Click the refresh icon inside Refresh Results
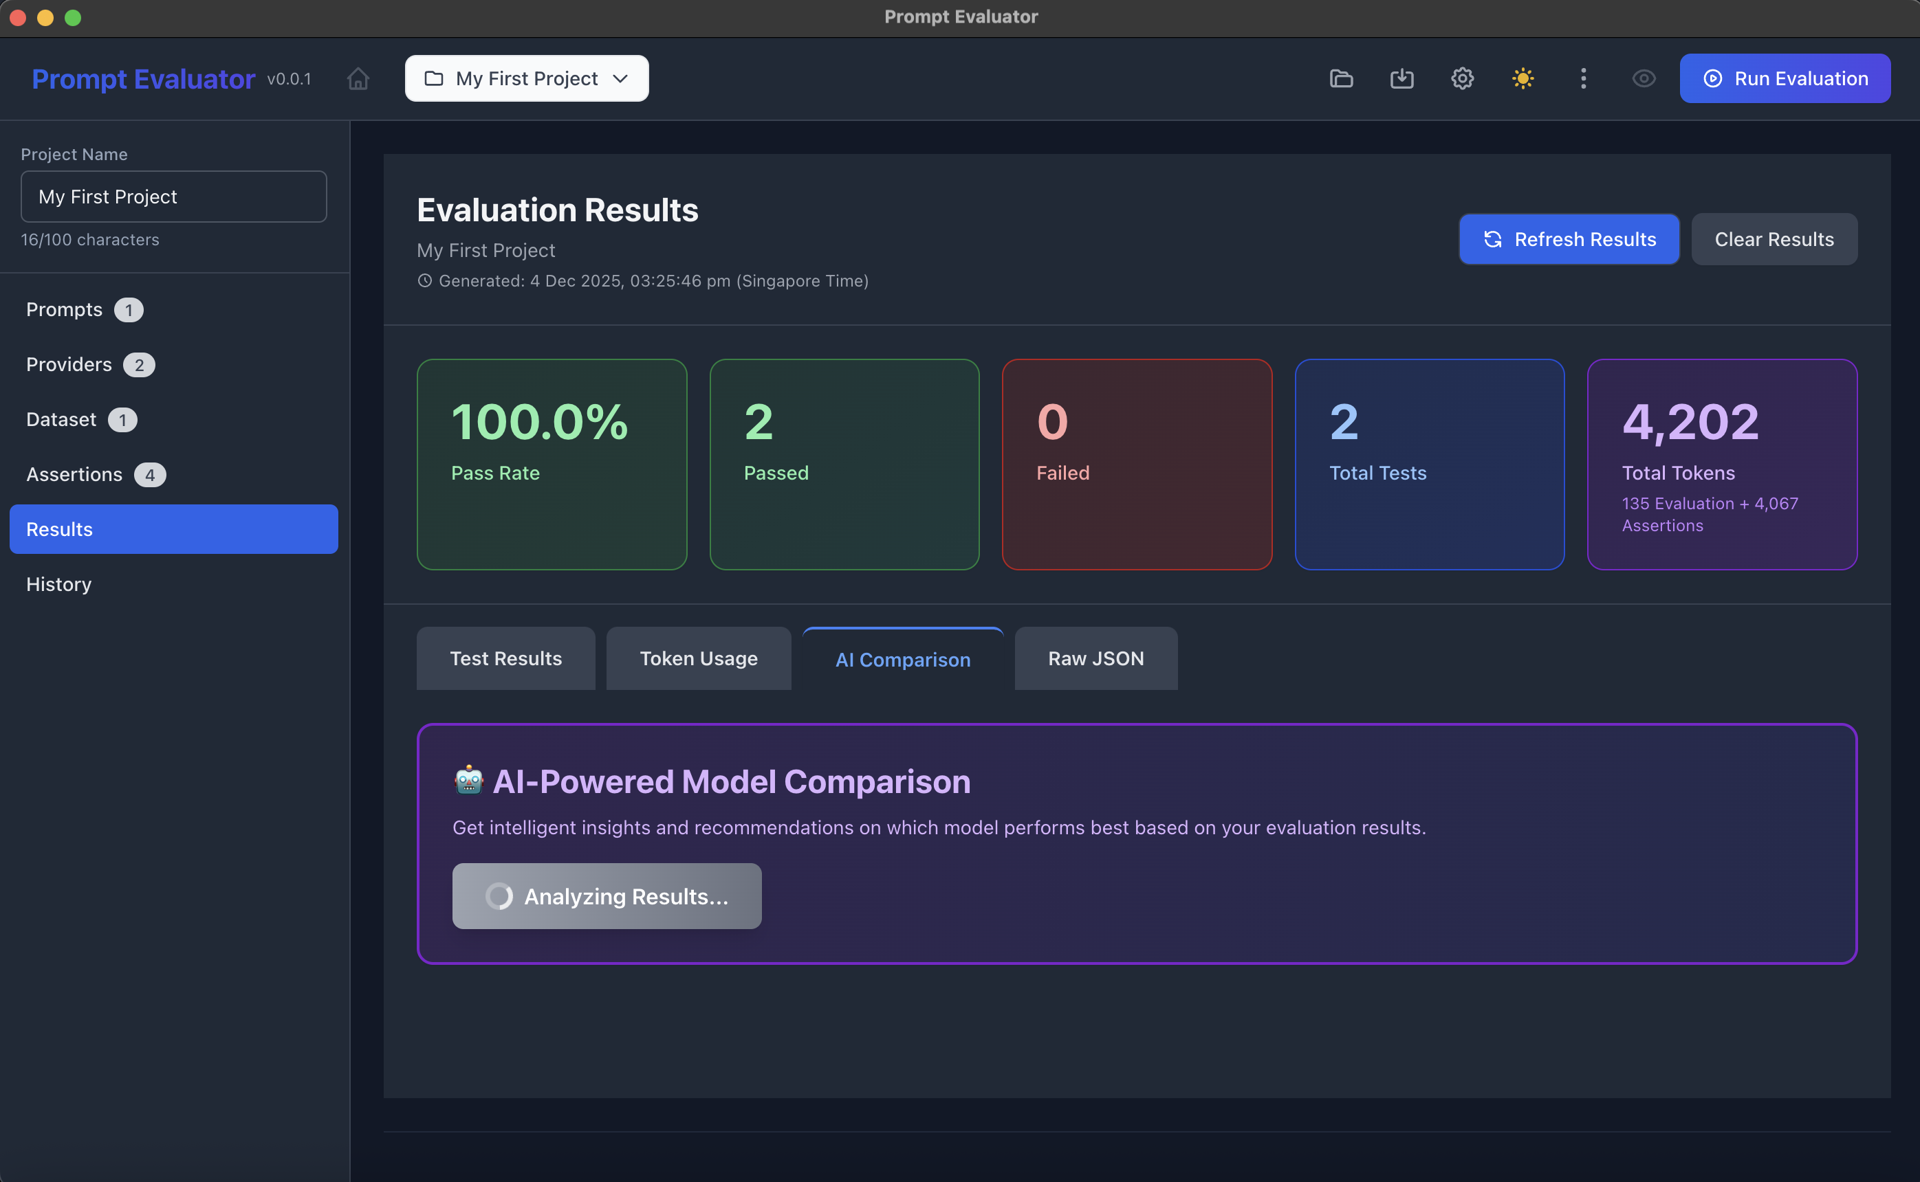Viewport: 1920px width, 1182px height. pyautogui.click(x=1493, y=239)
